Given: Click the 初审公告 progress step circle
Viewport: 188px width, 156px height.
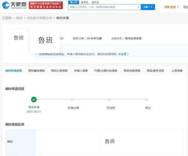Looking at the screenshot, I should click(x=72, y=99).
